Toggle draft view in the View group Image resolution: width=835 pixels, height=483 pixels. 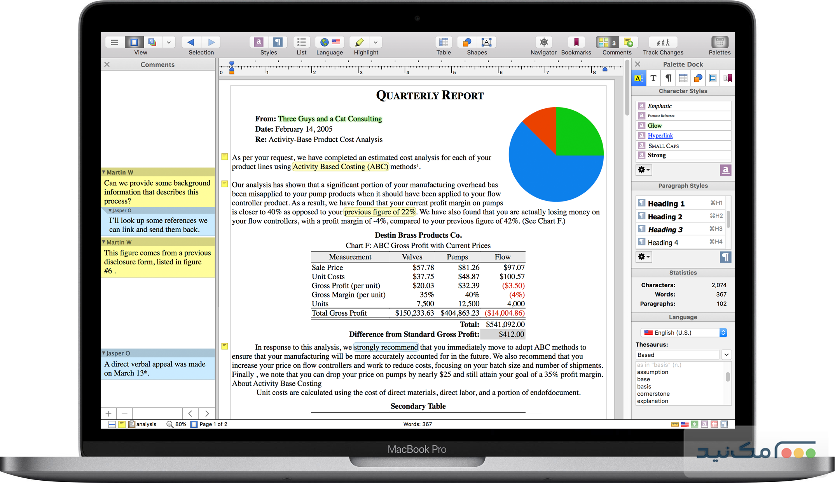click(x=152, y=42)
